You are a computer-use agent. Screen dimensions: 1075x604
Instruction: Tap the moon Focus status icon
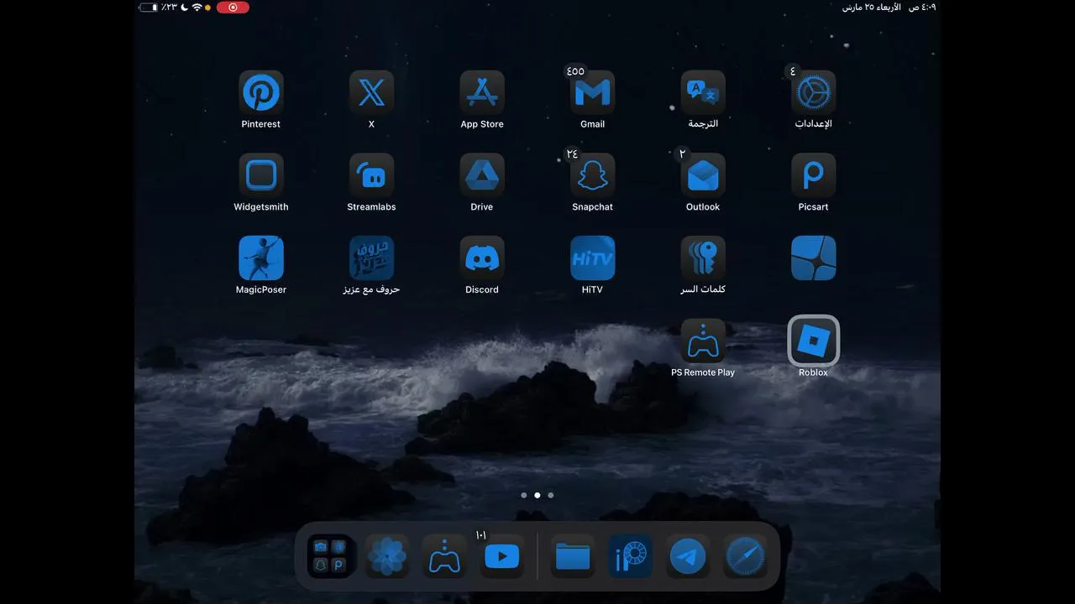click(185, 8)
